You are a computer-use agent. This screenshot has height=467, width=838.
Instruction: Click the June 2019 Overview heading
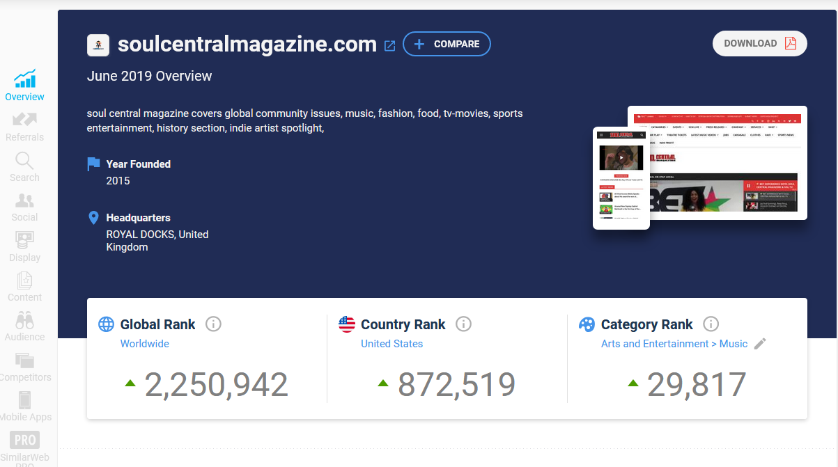tap(149, 76)
